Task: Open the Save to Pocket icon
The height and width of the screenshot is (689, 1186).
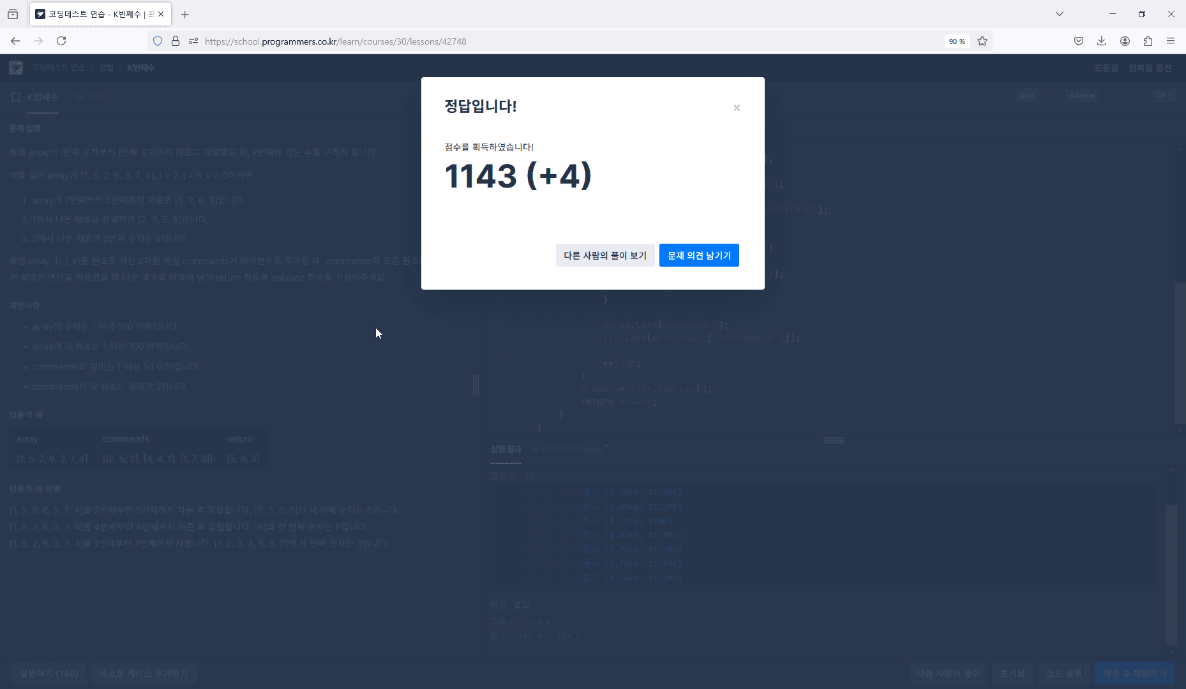Action: click(1079, 41)
